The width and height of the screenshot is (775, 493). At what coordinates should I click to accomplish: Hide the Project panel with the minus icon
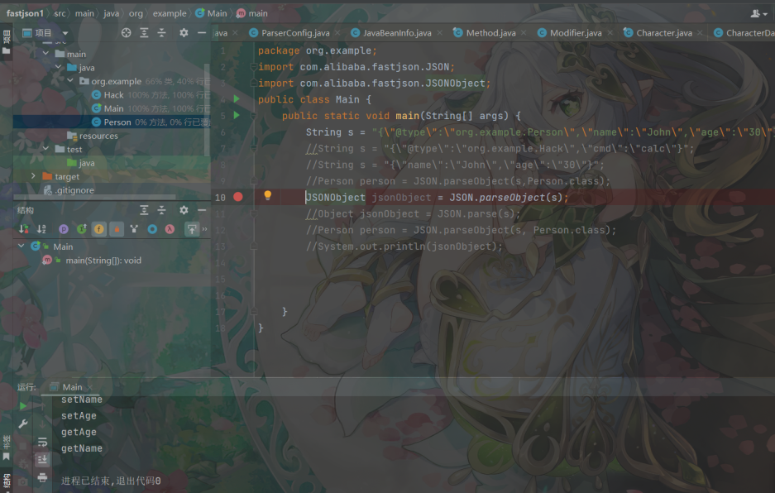click(x=202, y=32)
